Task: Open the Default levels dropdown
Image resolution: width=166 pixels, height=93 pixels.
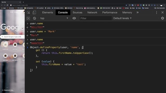Action: [122, 18]
